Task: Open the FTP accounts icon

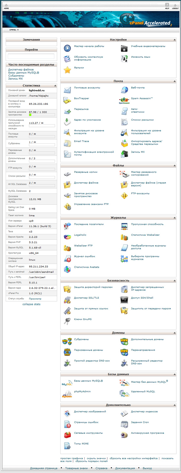Action: coord(124,195)
